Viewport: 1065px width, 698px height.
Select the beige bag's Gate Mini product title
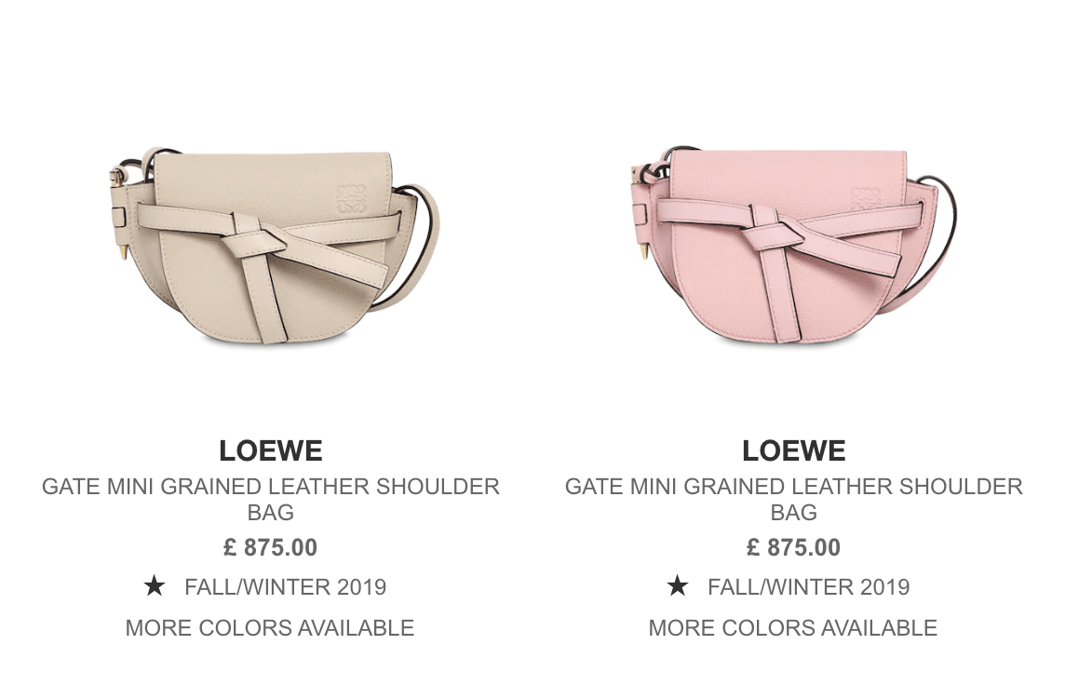pos(270,499)
